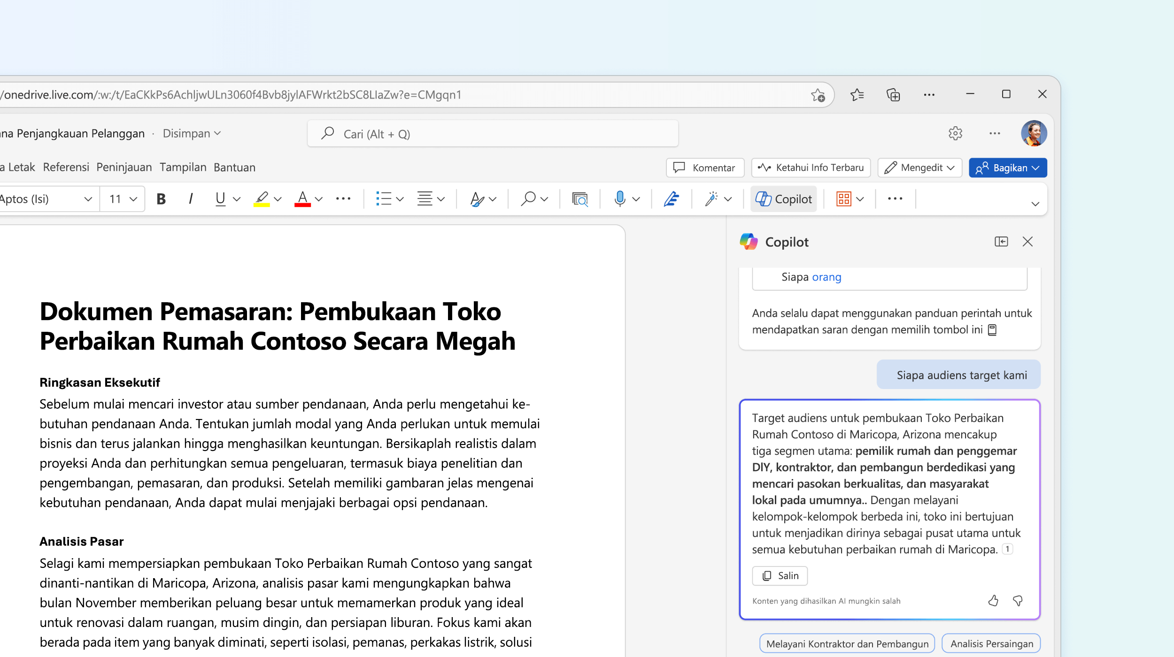Click the Siapa audiens target kami message

pyautogui.click(x=959, y=375)
